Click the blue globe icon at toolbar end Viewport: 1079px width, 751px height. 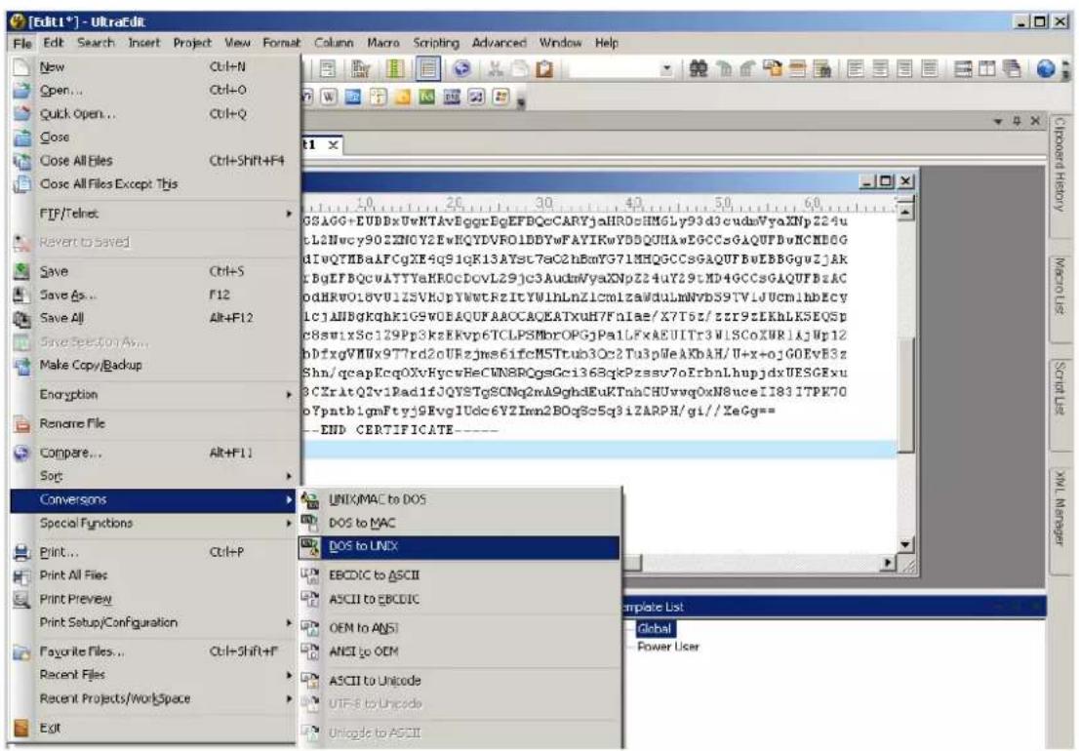click(1046, 69)
